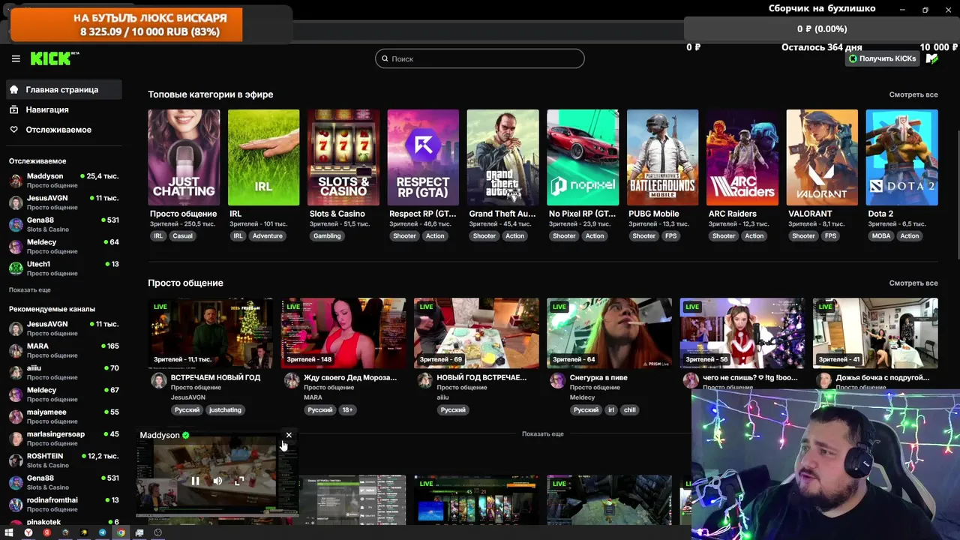Click the Получить KICKs button
The width and height of the screenshot is (960, 540).
(x=882, y=58)
